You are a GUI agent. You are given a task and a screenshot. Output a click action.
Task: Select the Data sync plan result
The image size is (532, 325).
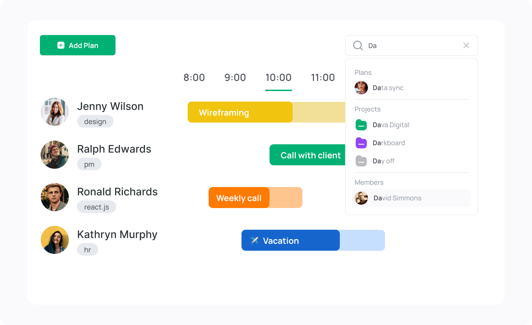tap(388, 88)
